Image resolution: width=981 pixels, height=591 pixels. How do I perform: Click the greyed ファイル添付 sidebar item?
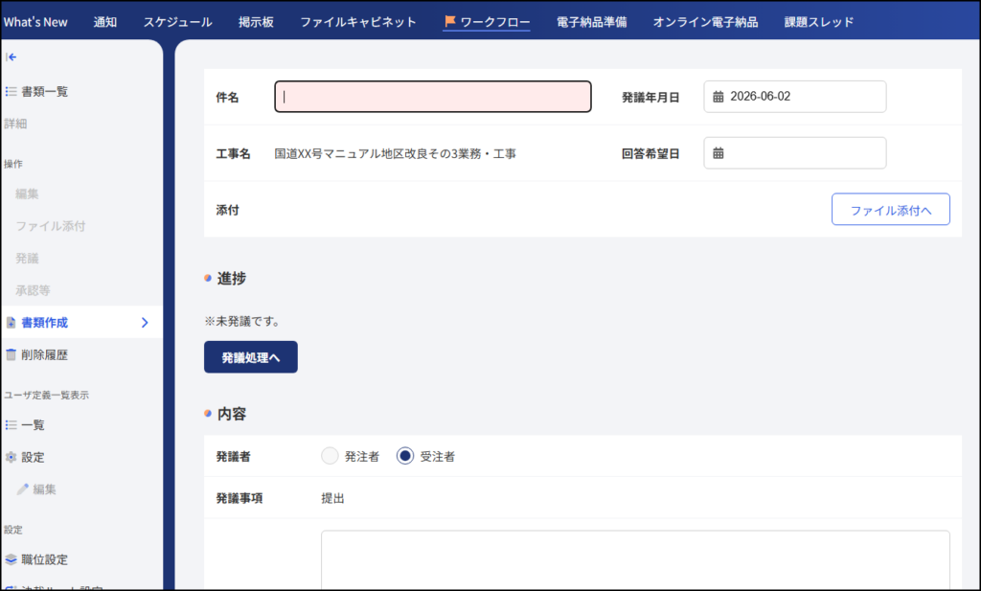[x=51, y=226]
